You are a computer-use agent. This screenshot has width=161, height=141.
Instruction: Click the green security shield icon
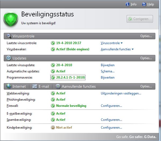[x=11, y=19]
